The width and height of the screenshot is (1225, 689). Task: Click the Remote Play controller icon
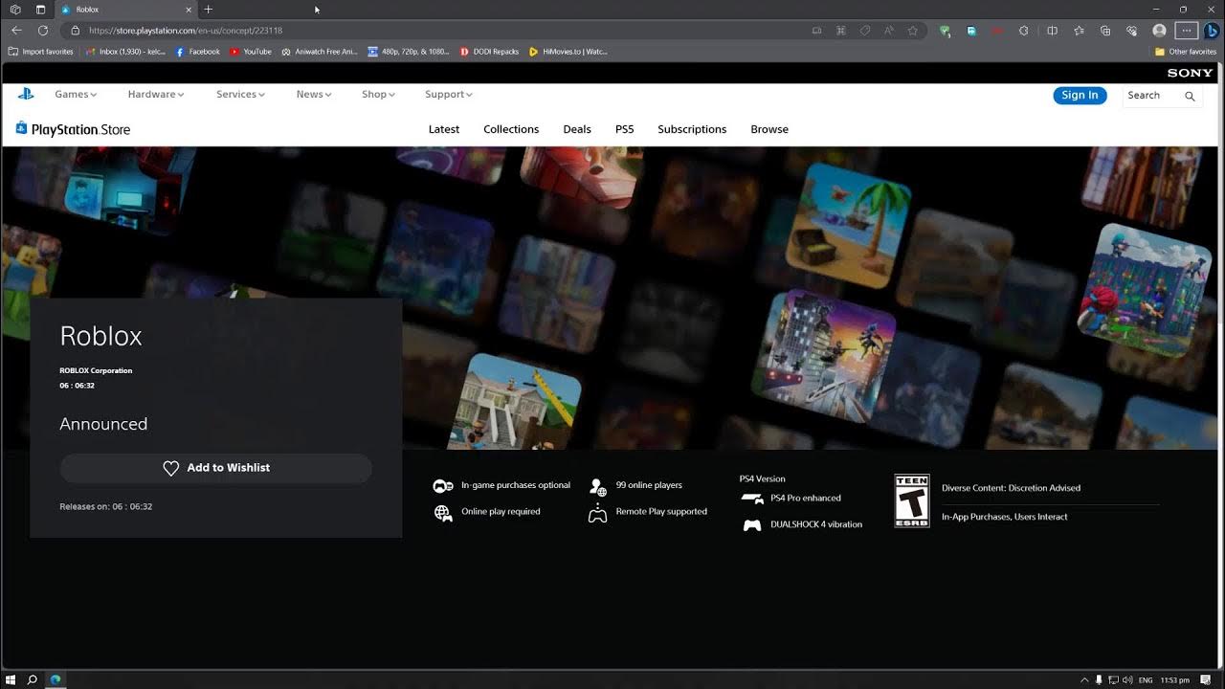597,514
